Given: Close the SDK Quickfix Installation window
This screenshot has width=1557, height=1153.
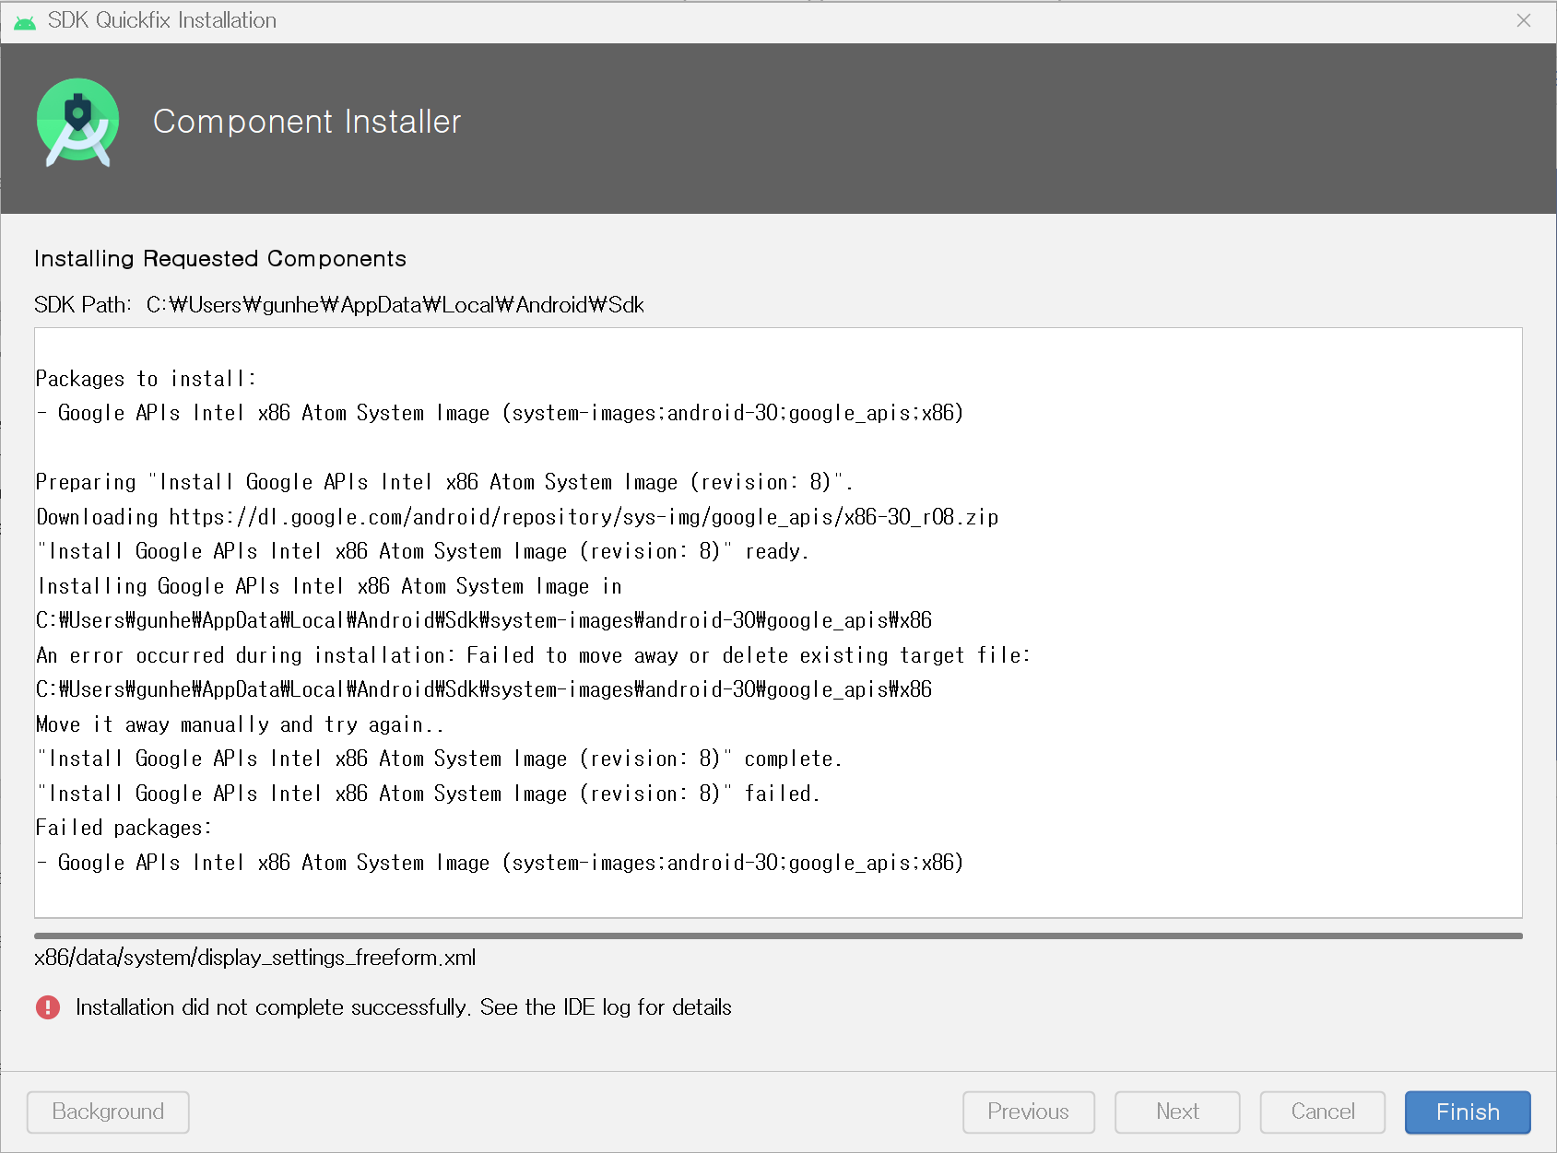Looking at the screenshot, I should [1524, 20].
